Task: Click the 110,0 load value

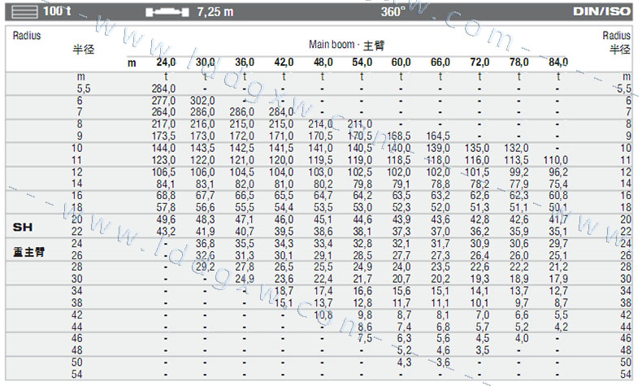Action: coord(556,160)
